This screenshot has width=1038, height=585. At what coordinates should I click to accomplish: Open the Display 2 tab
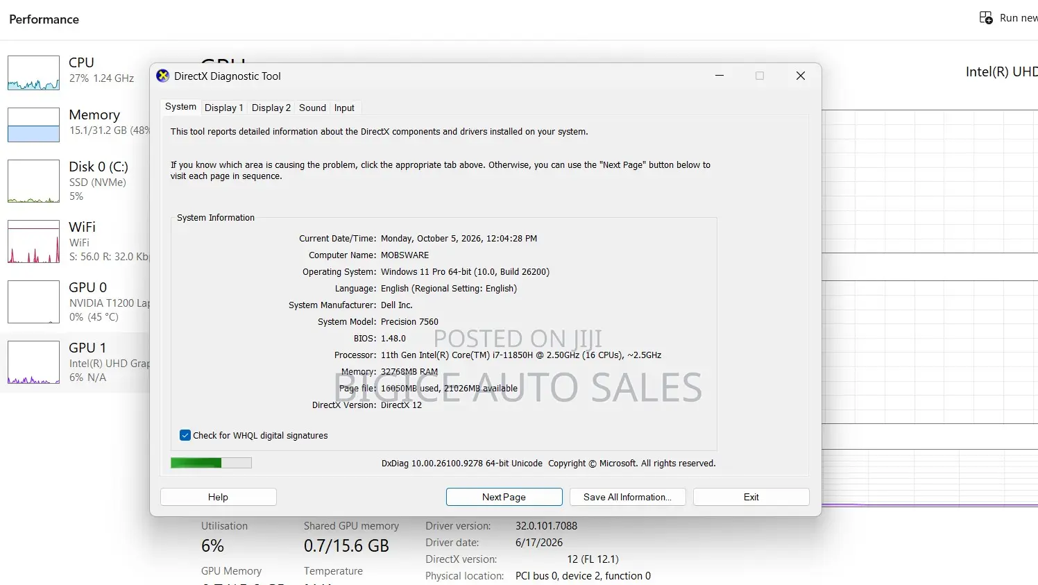click(271, 108)
